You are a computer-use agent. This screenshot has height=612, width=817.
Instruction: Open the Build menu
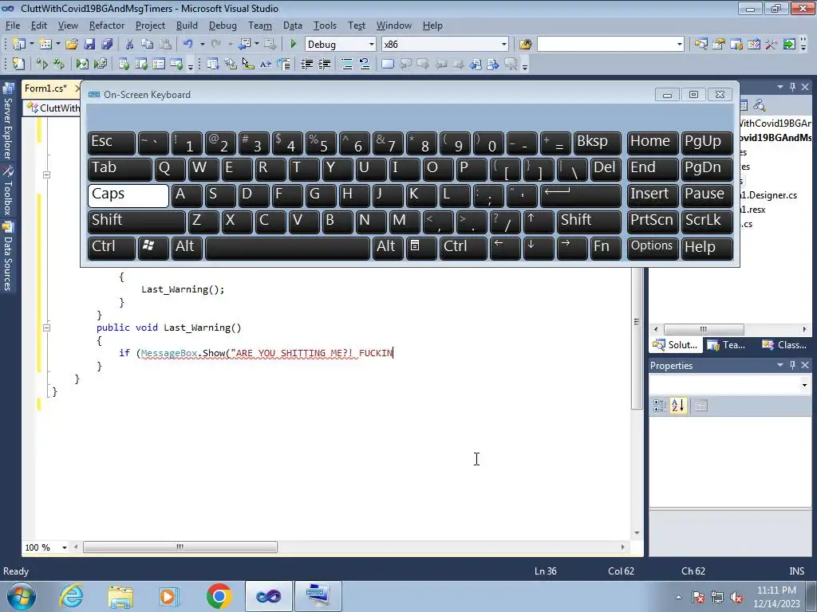click(187, 25)
